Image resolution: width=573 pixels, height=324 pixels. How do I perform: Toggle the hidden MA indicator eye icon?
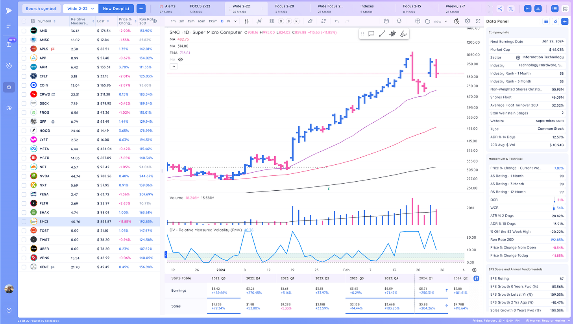tap(181, 59)
